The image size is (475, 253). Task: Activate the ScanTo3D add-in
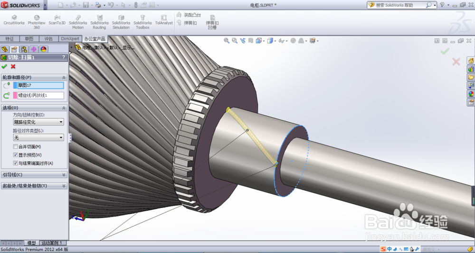coord(57,20)
